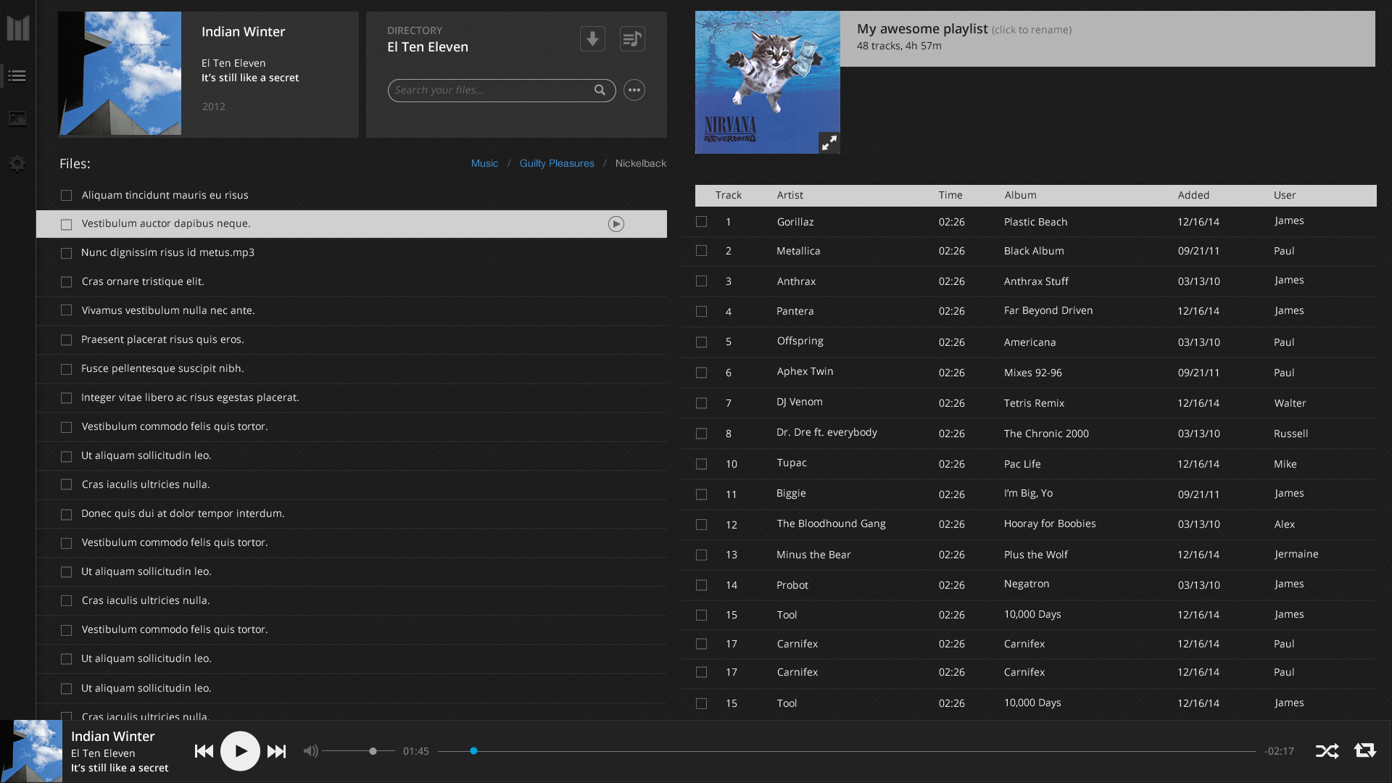1392x783 pixels.
Task: Expand the Nirvana album cover artwork
Action: (x=829, y=142)
